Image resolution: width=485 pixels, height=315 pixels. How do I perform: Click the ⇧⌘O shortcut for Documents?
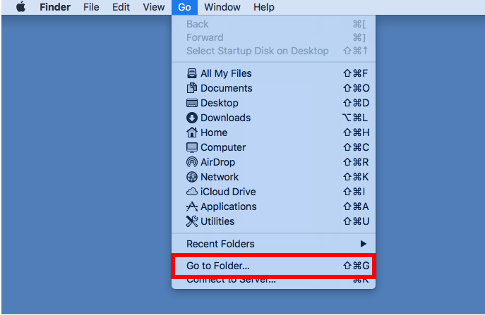tap(356, 88)
